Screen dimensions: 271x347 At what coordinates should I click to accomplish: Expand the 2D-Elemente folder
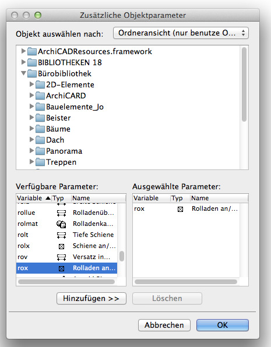click(x=31, y=84)
